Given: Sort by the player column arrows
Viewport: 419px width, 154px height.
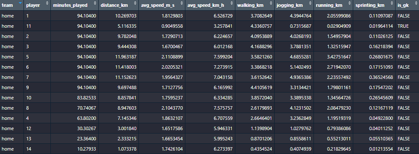Looking at the screenshot, I should (x=47, y=3).
